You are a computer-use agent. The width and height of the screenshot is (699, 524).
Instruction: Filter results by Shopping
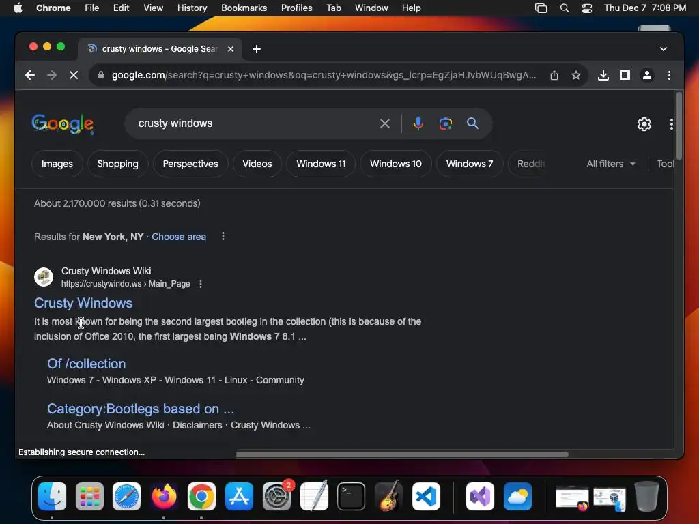coord(117,164)
